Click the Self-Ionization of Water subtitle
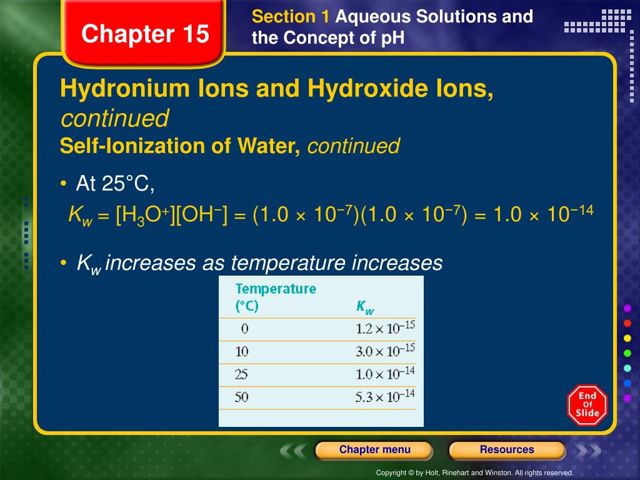640x480 pixels. [x=230, y=146]
